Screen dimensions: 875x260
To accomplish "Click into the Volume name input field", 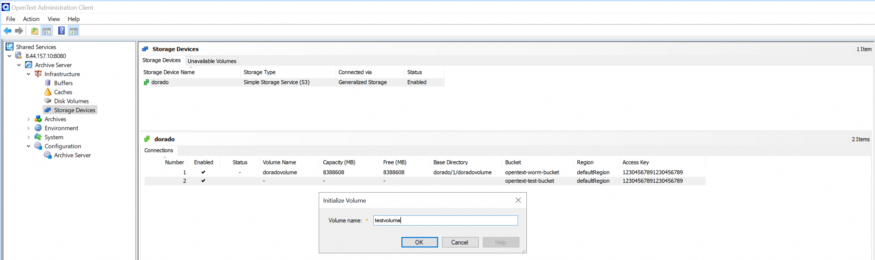I will [x=445, y=220].
